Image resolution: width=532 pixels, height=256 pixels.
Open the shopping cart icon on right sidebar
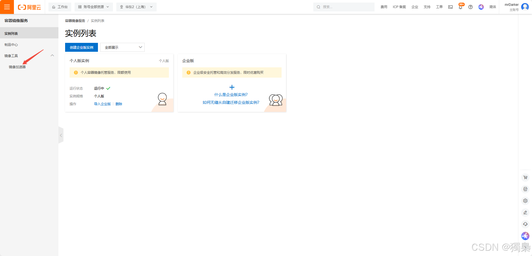pos(525,178)
